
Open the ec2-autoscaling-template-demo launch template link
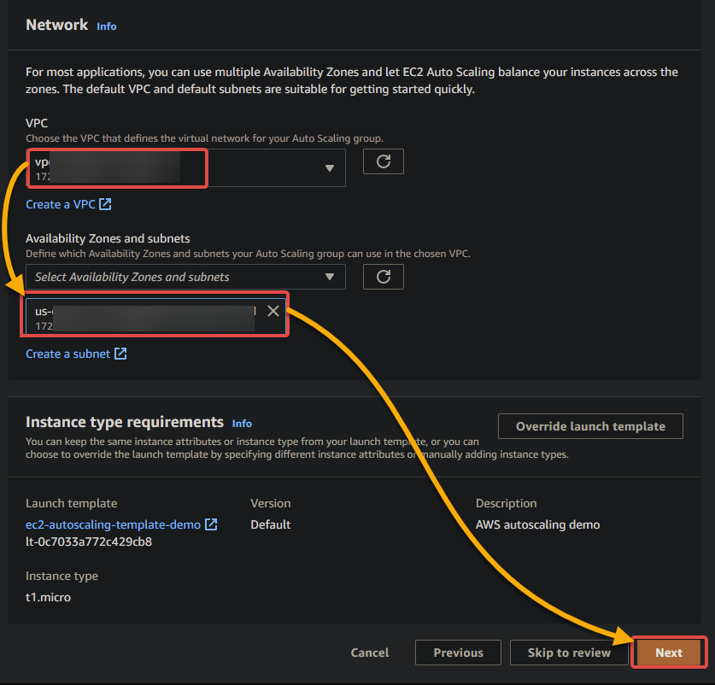coord(121,525)
